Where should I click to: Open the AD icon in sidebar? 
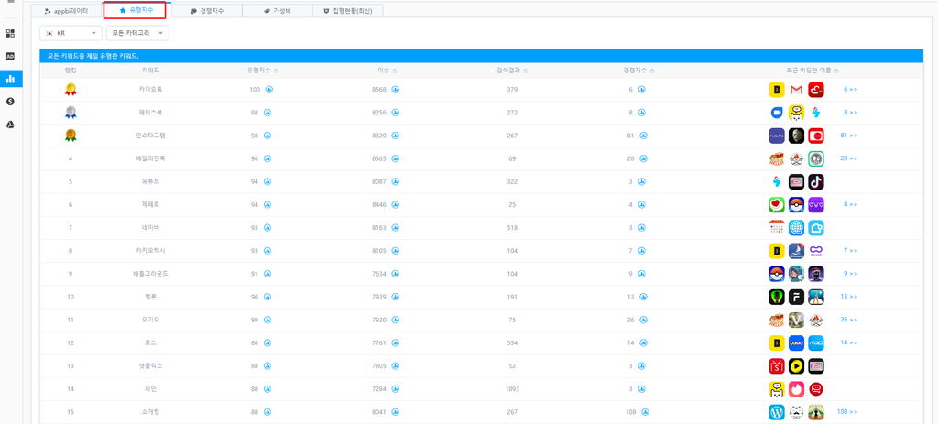click(10, 56)
